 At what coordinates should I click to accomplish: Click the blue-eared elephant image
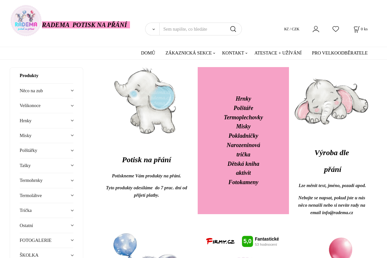pyautogui.click(x=146, y=100)
